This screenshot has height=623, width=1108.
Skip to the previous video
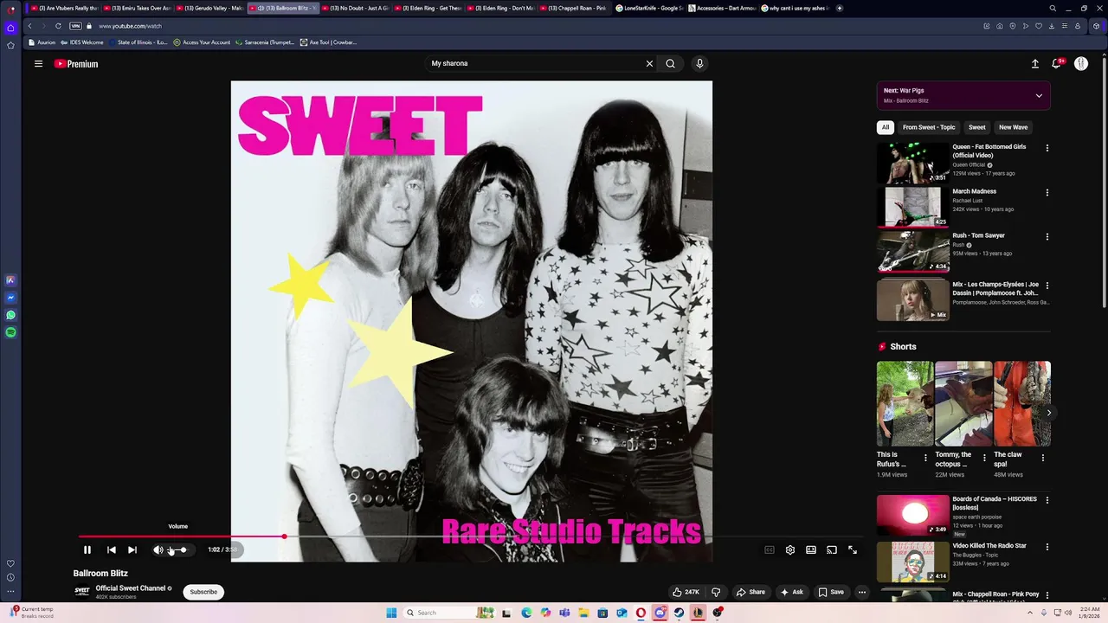click(x=112, y=549)
